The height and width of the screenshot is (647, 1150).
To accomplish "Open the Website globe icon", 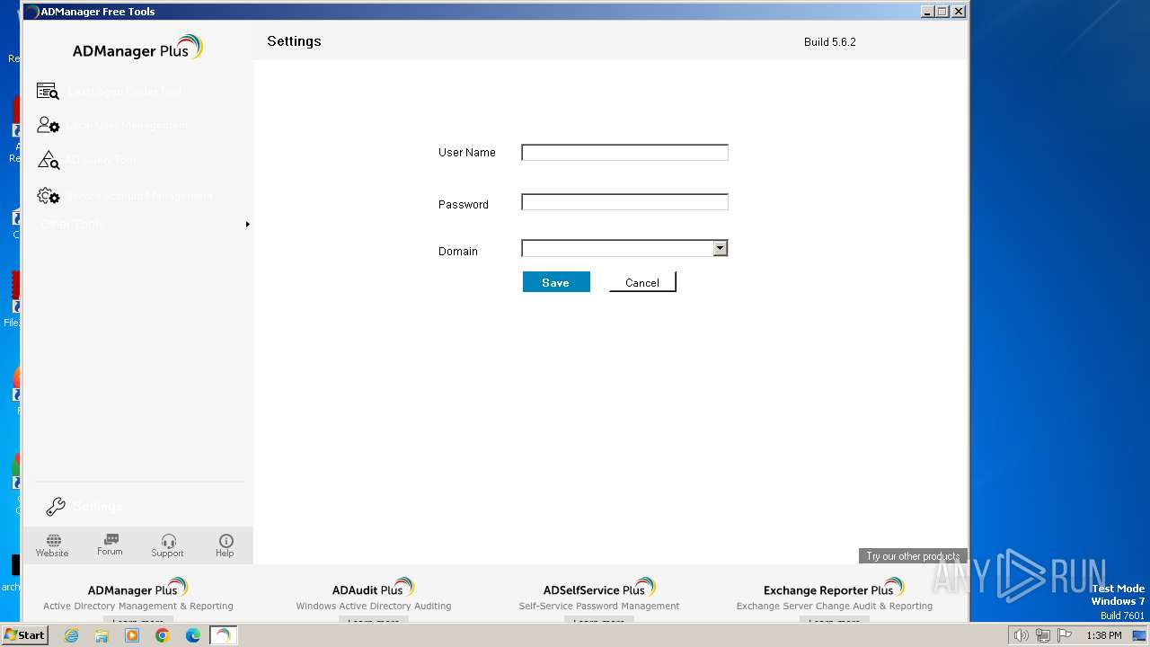I will pos(53,540).
